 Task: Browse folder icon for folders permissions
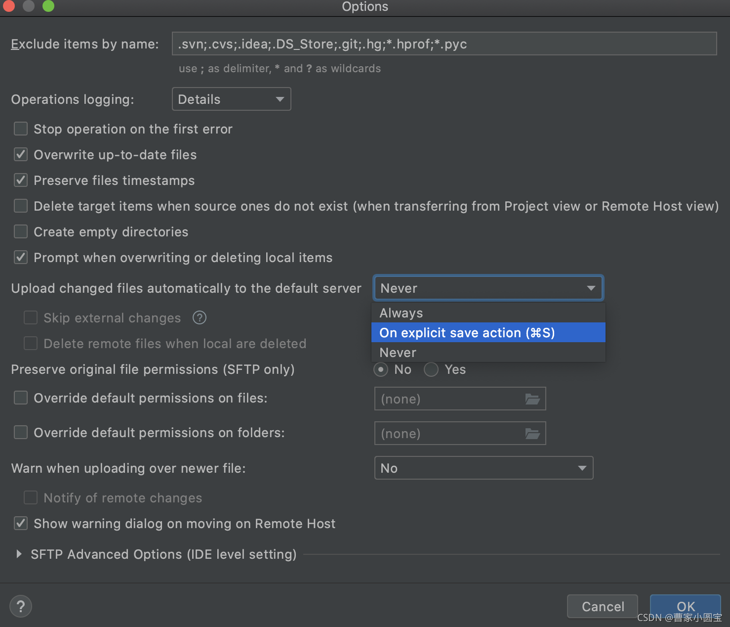pyautogui.click(x=532, y=433)
